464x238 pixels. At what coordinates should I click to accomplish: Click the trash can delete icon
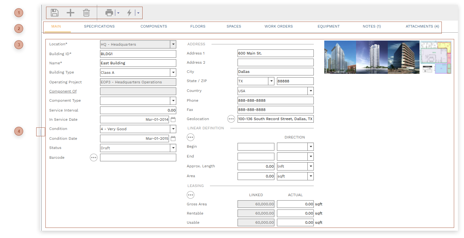pyautogui.click(x=86, y=13)
